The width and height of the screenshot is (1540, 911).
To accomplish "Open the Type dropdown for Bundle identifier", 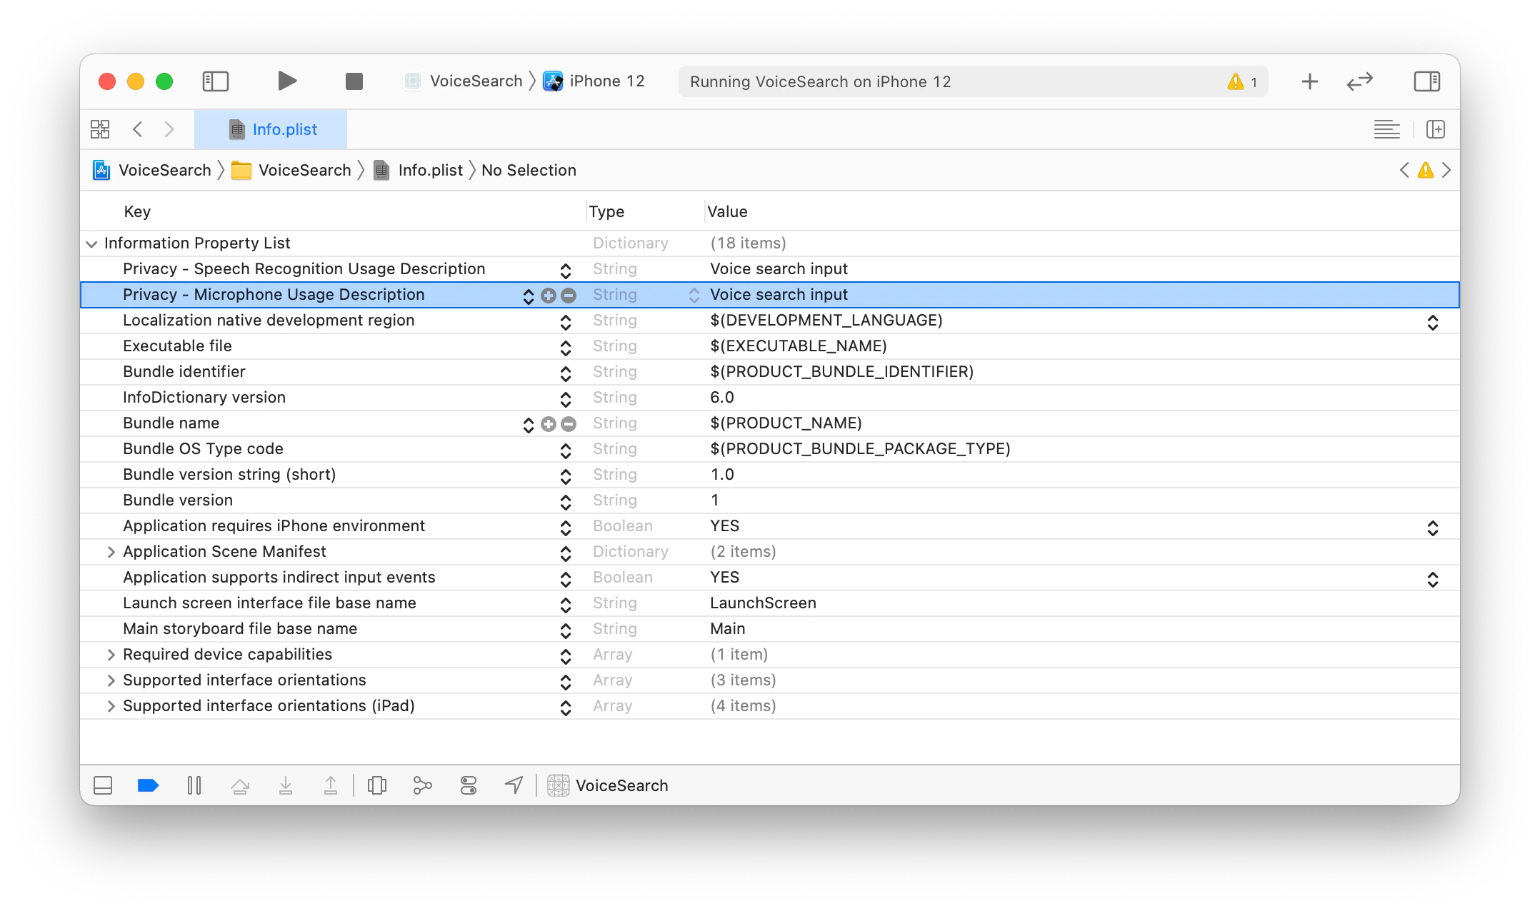I will pyautogui.click(x=565, y=373).
